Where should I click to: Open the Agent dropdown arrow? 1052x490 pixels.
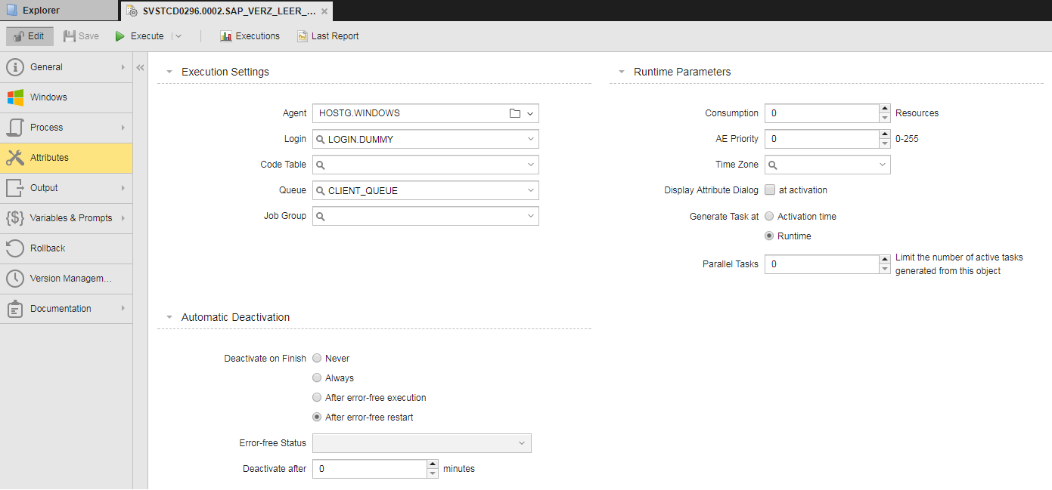pyautogui.click(x=530, y=113)
